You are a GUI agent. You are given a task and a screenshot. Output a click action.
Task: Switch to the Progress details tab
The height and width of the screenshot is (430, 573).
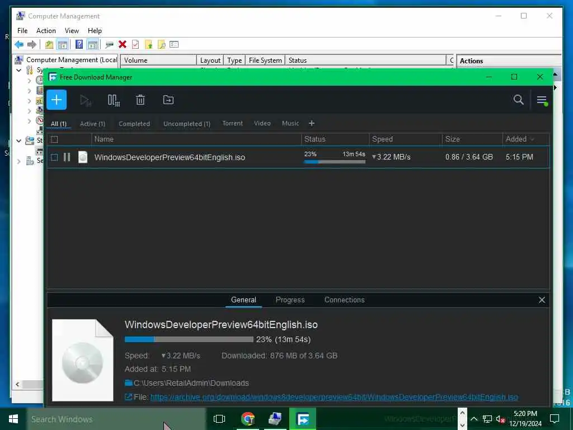tap(290, 300)
